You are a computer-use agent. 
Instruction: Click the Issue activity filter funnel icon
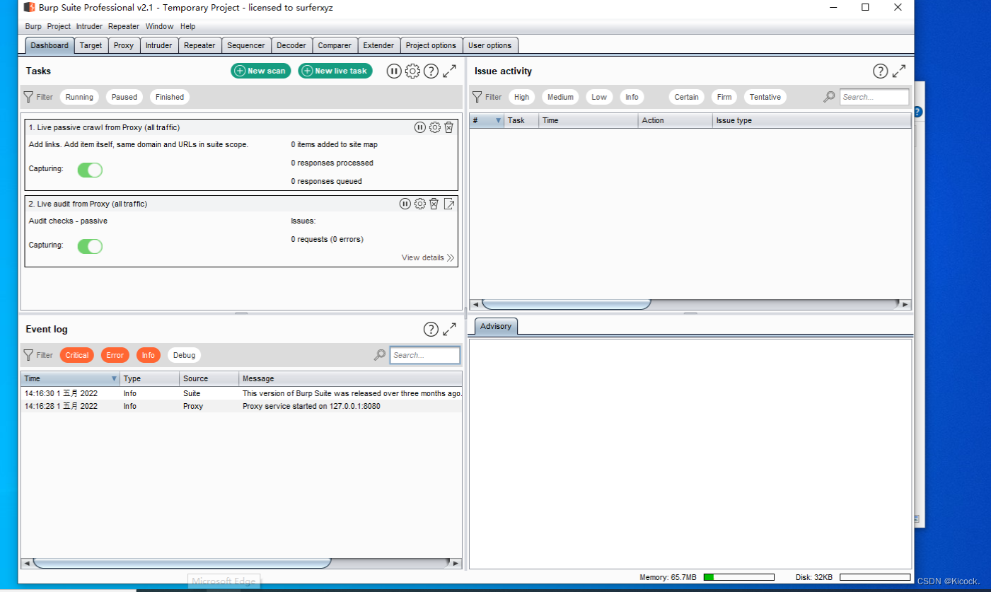477,97
